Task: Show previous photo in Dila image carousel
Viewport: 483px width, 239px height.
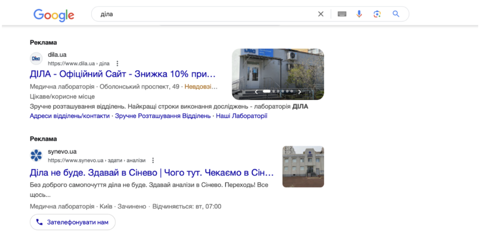Action: [256, 92]
